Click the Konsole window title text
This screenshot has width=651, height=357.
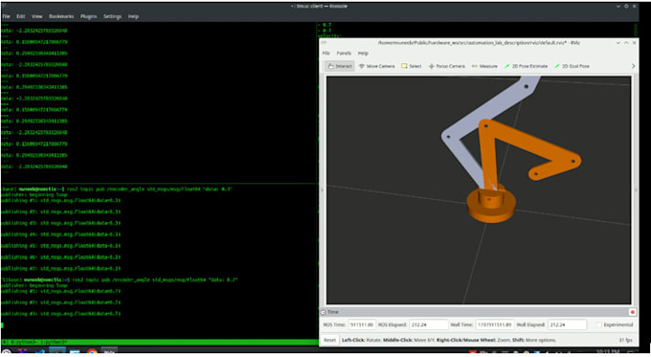(x=319, y=7)
